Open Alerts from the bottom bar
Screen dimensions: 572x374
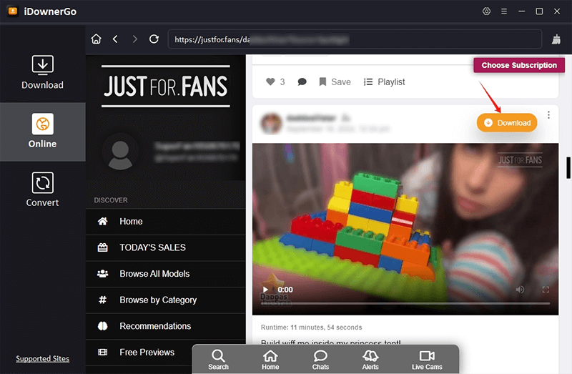pos(370,360)
